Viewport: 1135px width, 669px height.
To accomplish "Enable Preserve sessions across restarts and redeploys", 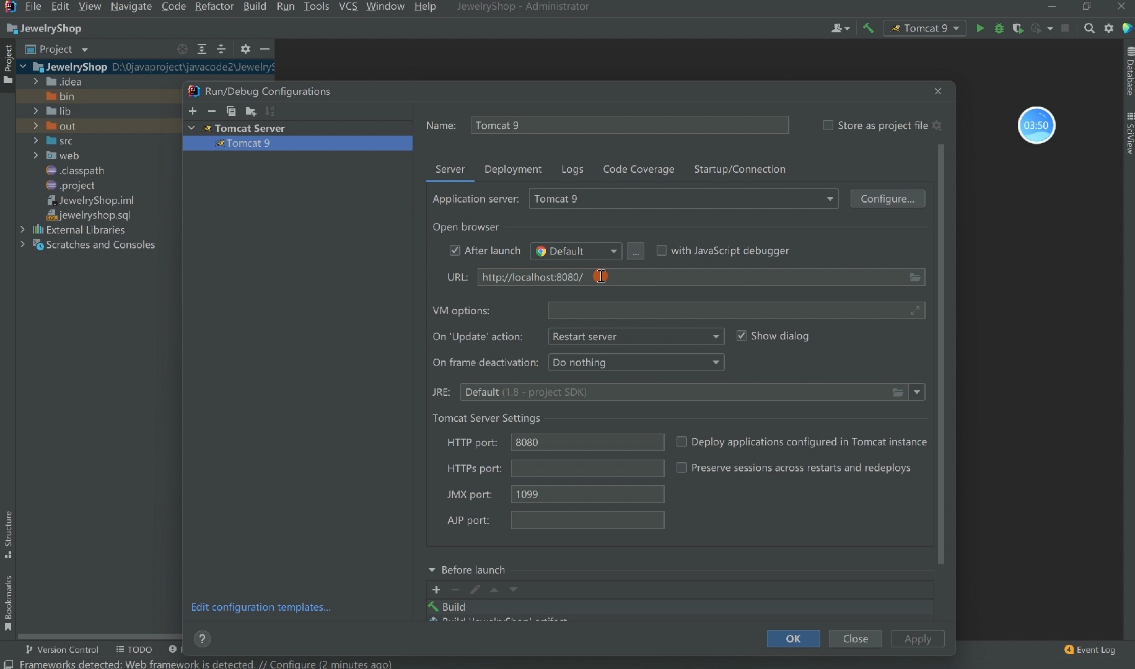I will click(x=681, y=468).
